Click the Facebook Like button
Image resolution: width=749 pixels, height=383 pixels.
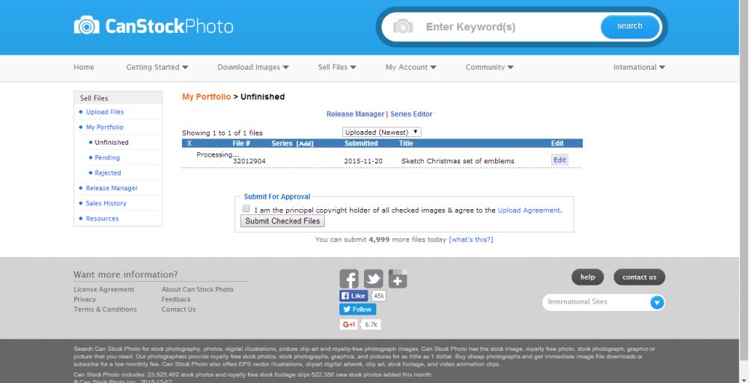click(354, 296)
